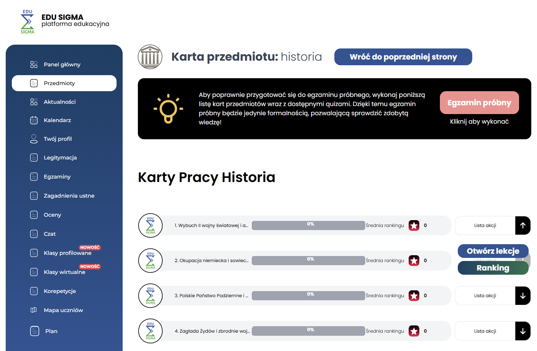Screen dimensions: 537x351
Task: Click the star ranking icon for lesson 1
Action: click(x=414, y=225)
